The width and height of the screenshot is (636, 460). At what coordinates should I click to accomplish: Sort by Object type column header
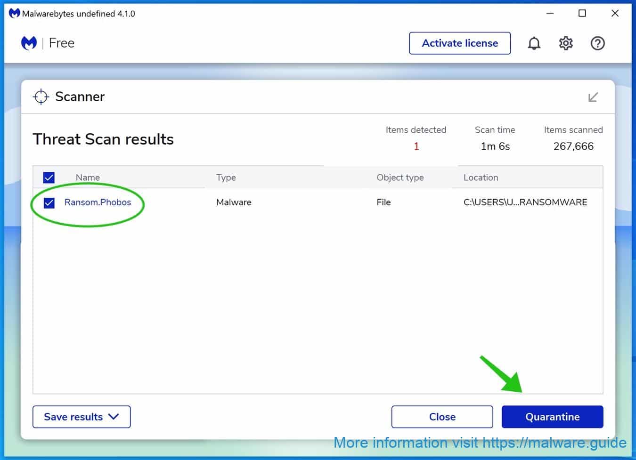pyautogui.click(x=400, y=178)
